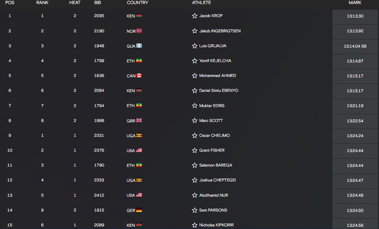
Task: Star Jakob INGEBRIGTSEN as favorite
Action: tap(195, 31)
